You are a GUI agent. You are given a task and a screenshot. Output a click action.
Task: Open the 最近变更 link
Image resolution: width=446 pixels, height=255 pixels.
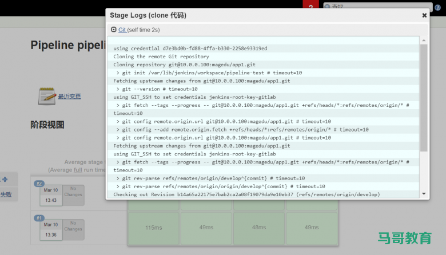69,97
